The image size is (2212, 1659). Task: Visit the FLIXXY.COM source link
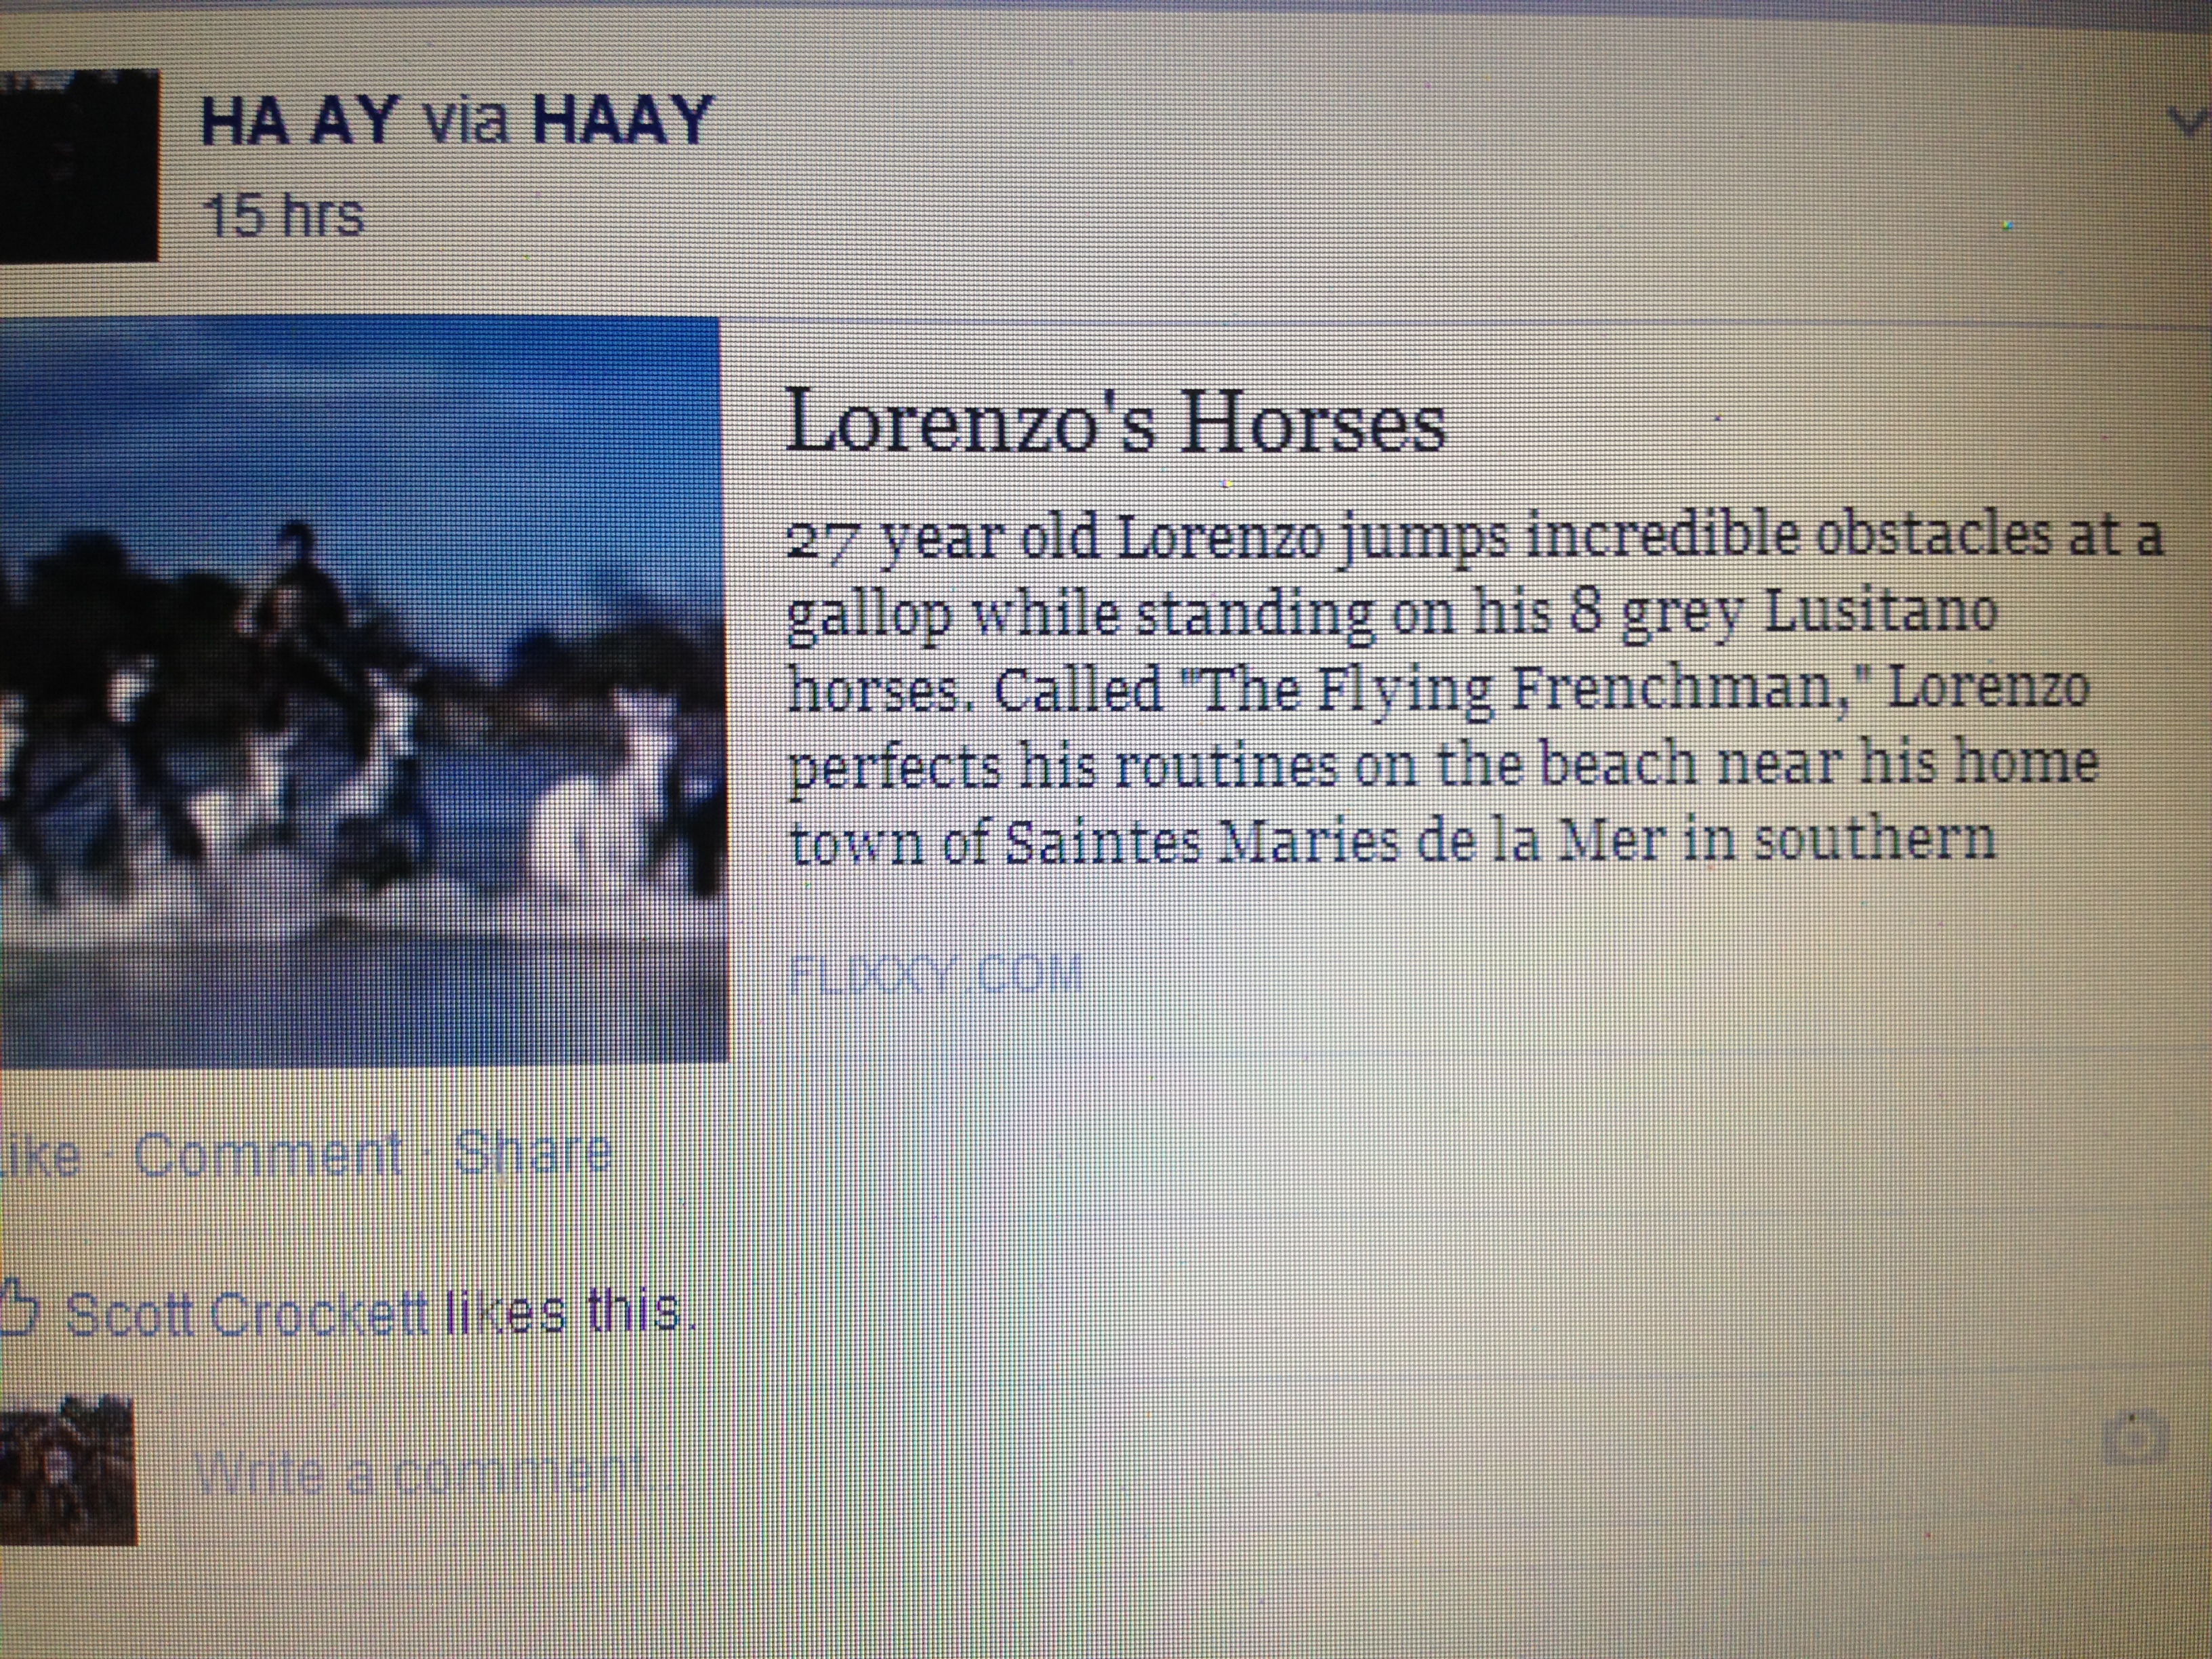coord(936,973)
